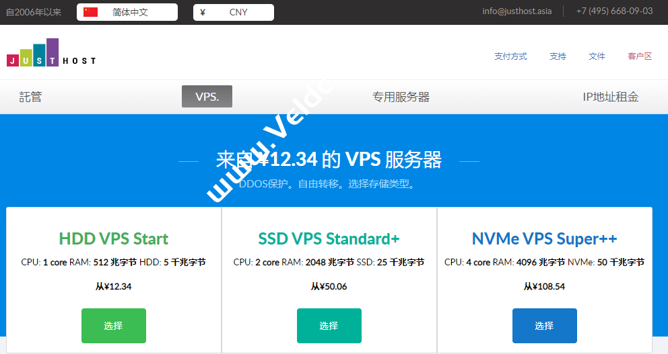668x354 pixels.
Task: Click the SSD VPS Standard+ heading
Action: 329,239
